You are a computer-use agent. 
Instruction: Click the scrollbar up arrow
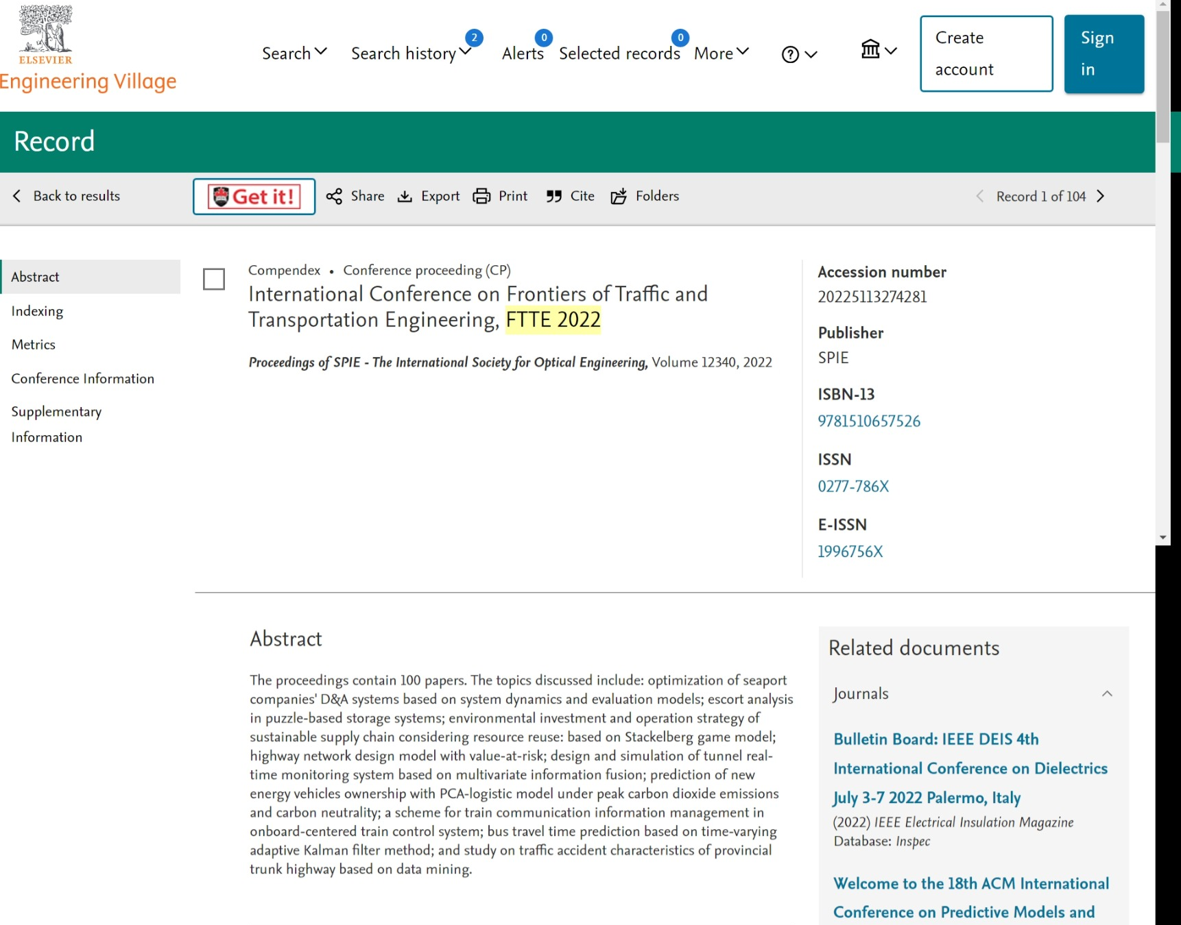coord(1162,4)
